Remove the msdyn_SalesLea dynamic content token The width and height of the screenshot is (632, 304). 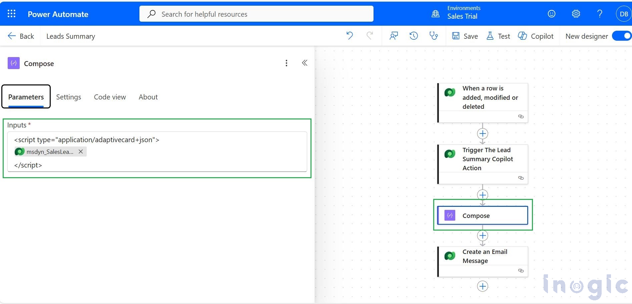(x=80, y=151)
